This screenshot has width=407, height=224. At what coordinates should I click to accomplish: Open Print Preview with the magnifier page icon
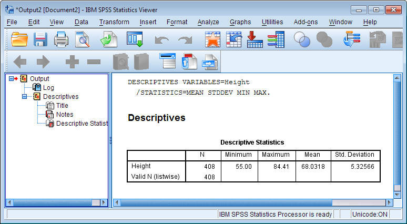[x=83, y=39]
